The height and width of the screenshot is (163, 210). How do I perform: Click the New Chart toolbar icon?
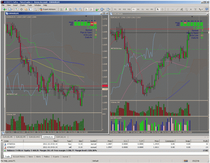[x=4, y=9]
